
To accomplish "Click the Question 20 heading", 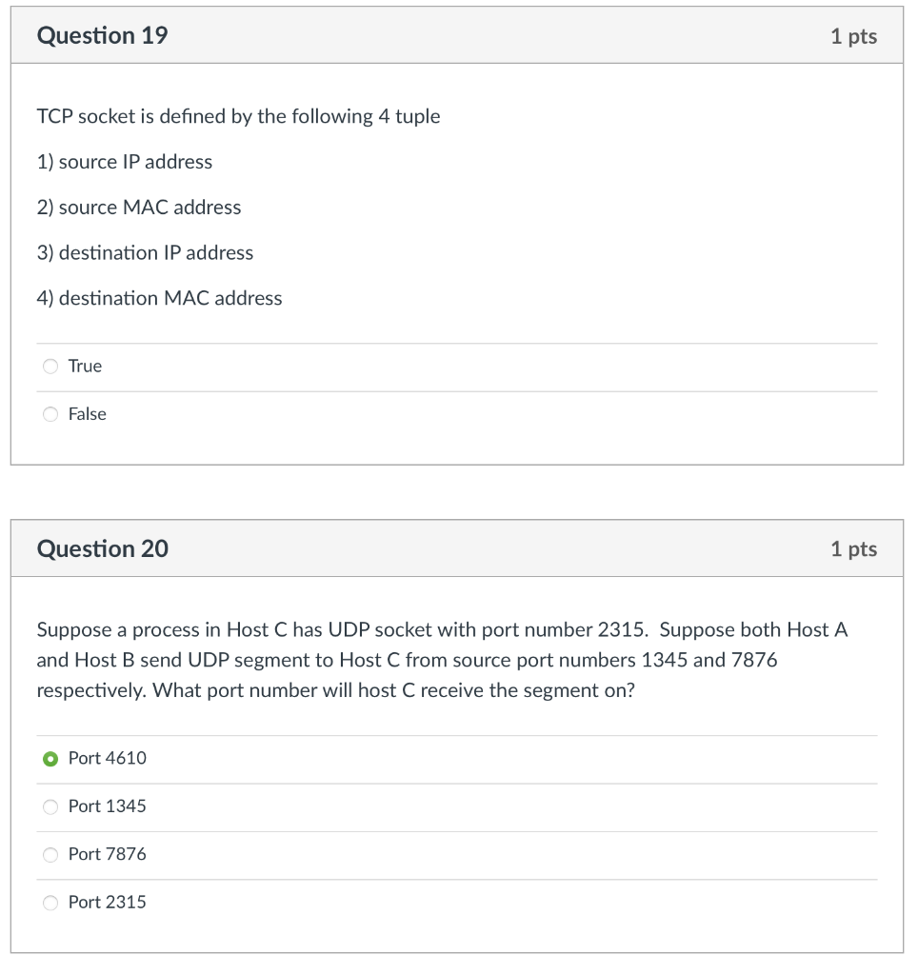I will pyautogui.click(x=103, y=549).
